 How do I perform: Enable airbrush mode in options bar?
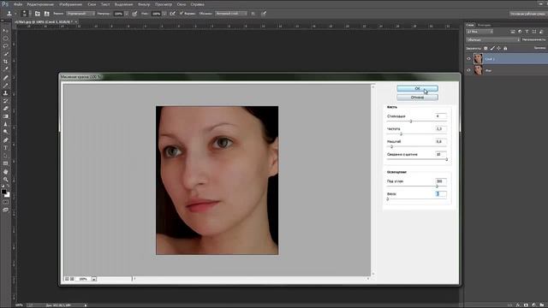(172, 14)
